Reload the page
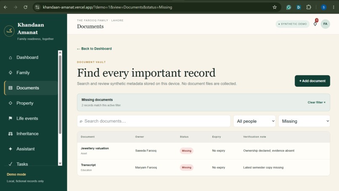The image size is (339, 191). click(26, 7)
